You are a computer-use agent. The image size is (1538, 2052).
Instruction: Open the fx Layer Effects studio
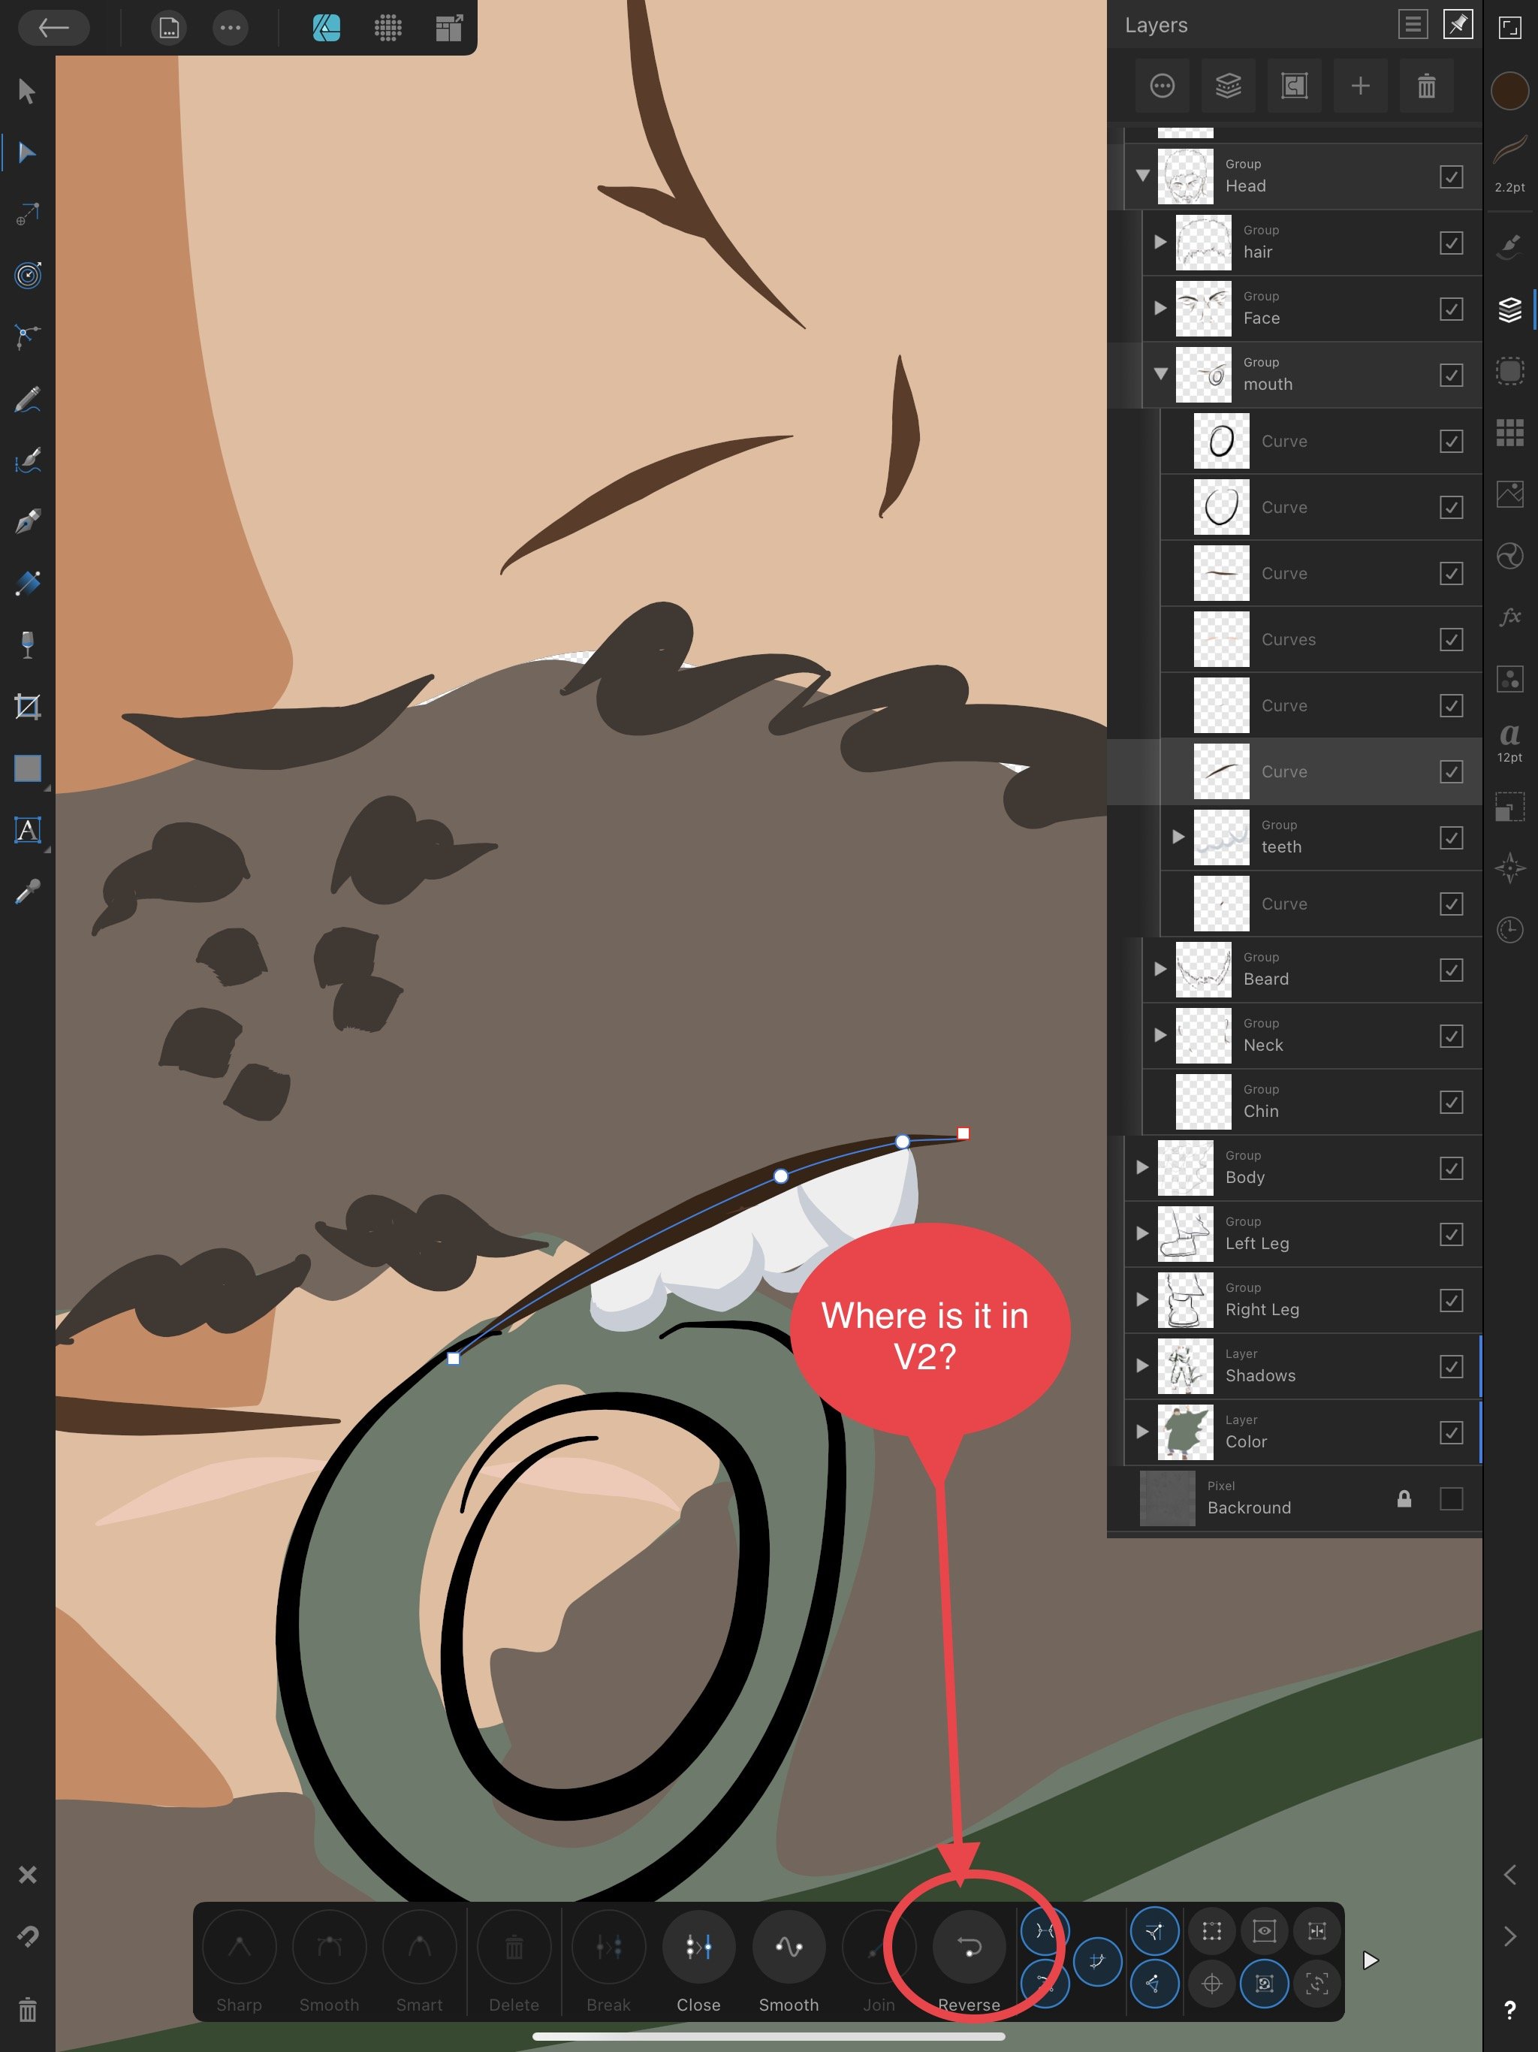click(x=1509, y=616)
